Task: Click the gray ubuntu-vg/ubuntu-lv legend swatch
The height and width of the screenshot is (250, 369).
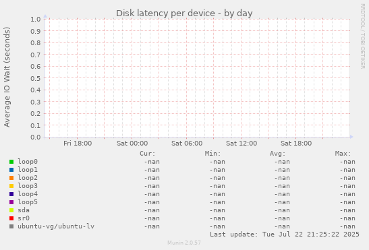Action: pos(11,226)
